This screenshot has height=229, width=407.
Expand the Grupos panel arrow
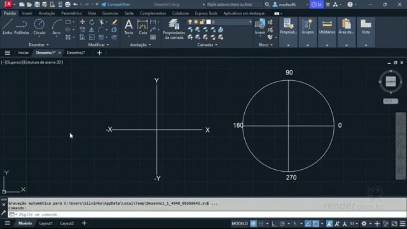(308, 45)
